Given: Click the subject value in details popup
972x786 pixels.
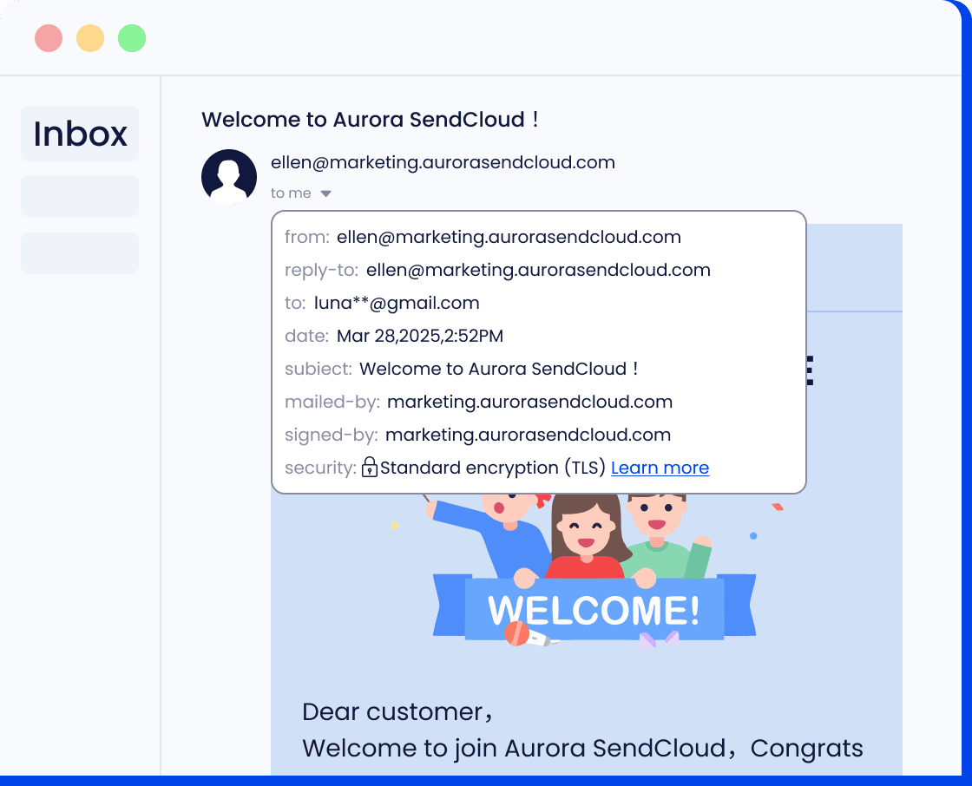Looking at the screenshot, I should point(499,369).
